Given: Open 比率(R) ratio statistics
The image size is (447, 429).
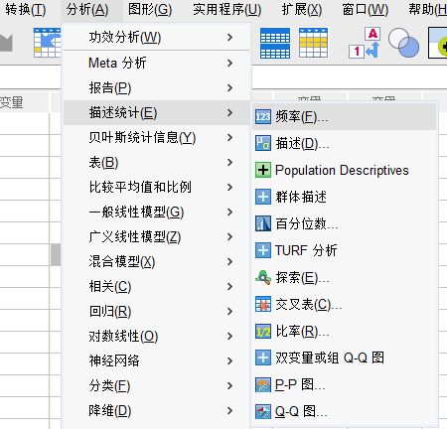Looking at the screenshot, I should coord(345,332).
